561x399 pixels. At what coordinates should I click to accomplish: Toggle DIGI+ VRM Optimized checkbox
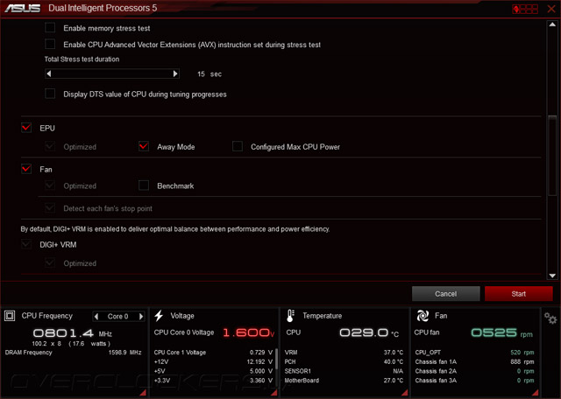click(50, 262)
